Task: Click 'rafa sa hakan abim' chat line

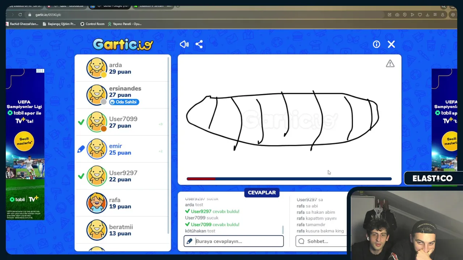Action: (x=316, y=212)
